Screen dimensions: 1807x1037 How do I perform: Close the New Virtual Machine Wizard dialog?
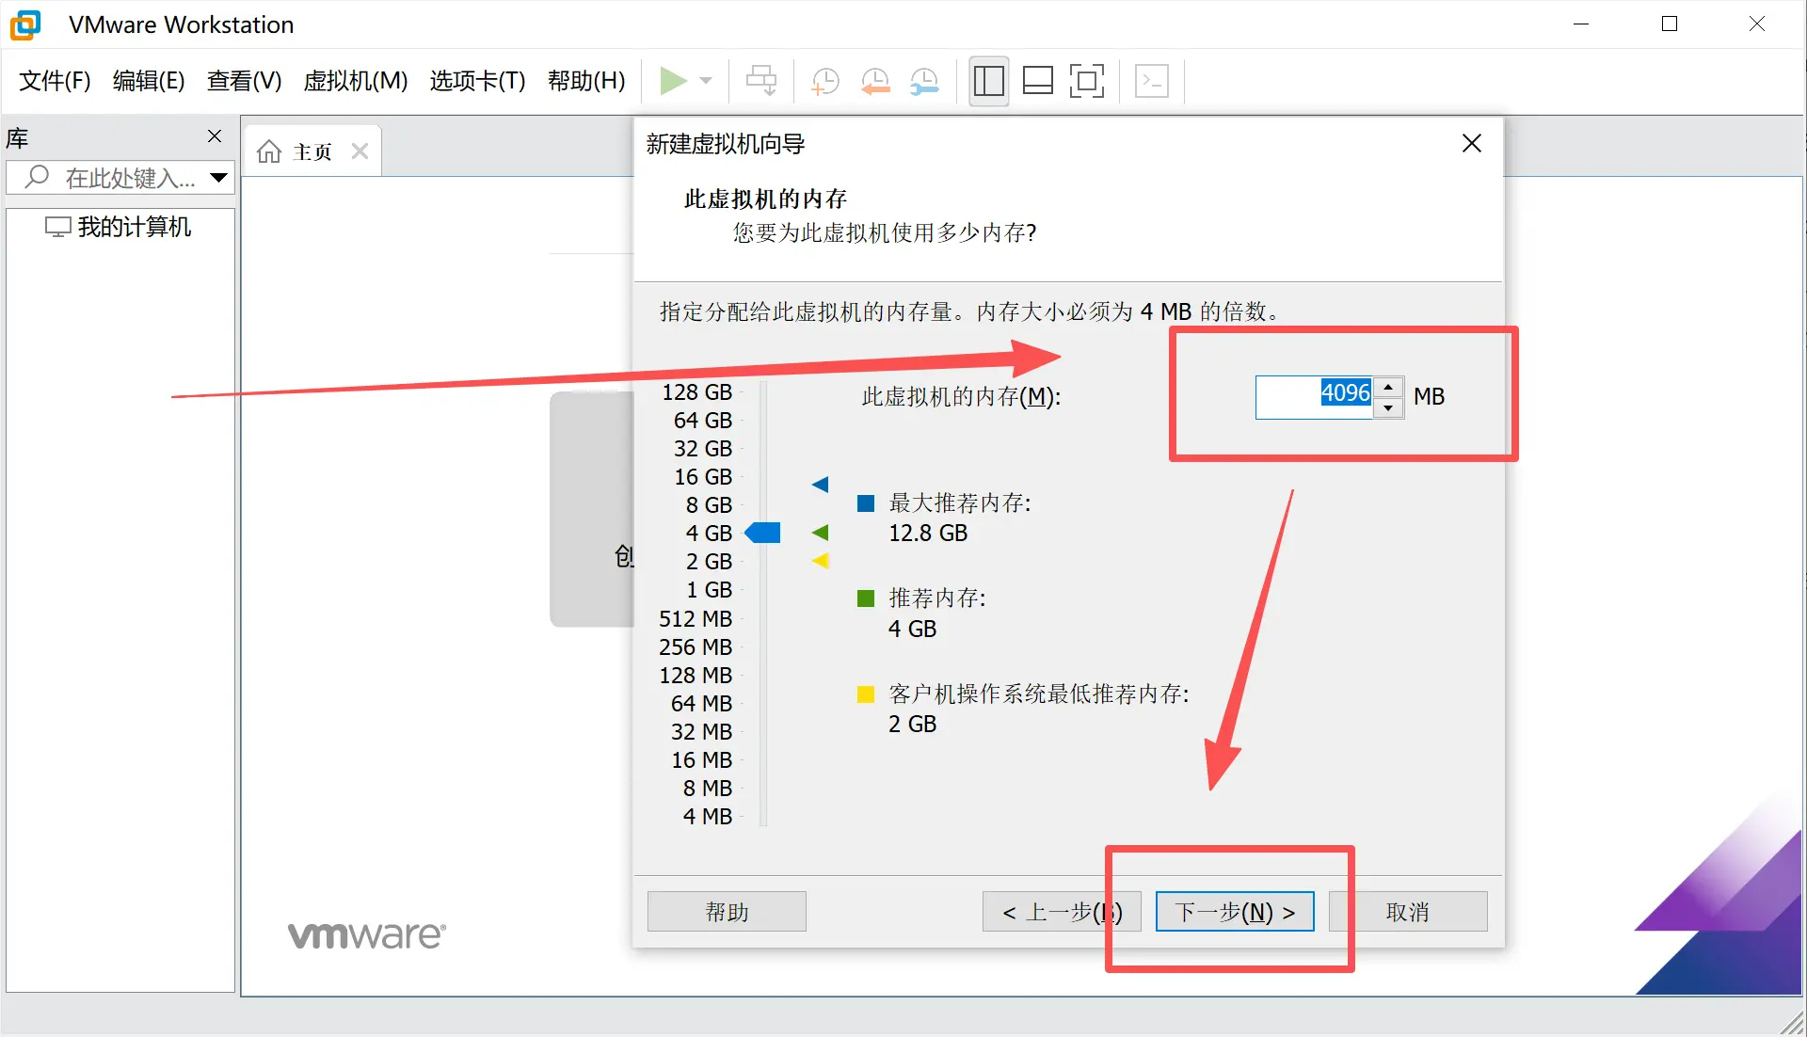pyautogui.click(x=1472, y=143)
